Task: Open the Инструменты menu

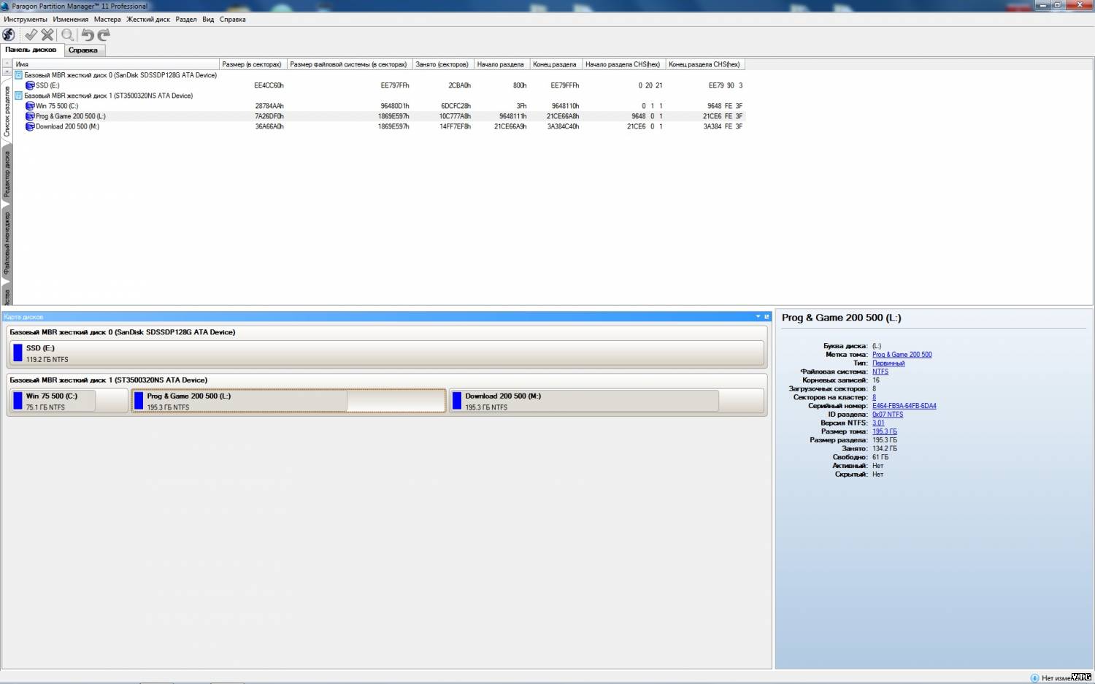Action: [x=26, y=20]
